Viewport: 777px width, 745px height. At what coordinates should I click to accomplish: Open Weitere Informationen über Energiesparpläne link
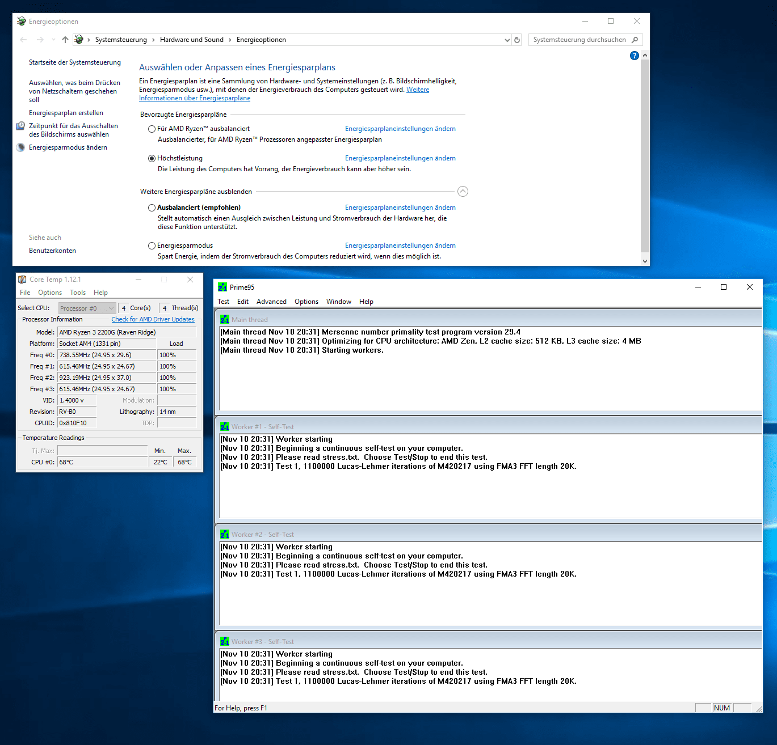[195, 98]
